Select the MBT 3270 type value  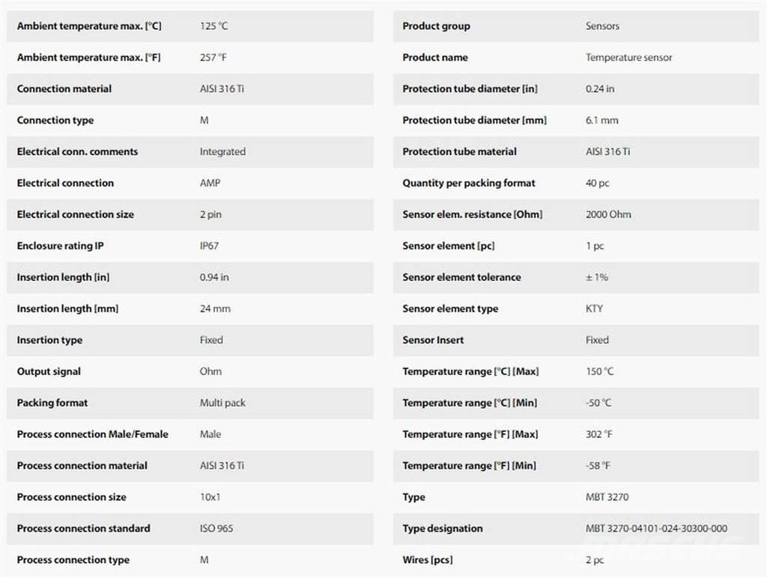[x=607, y=497]
